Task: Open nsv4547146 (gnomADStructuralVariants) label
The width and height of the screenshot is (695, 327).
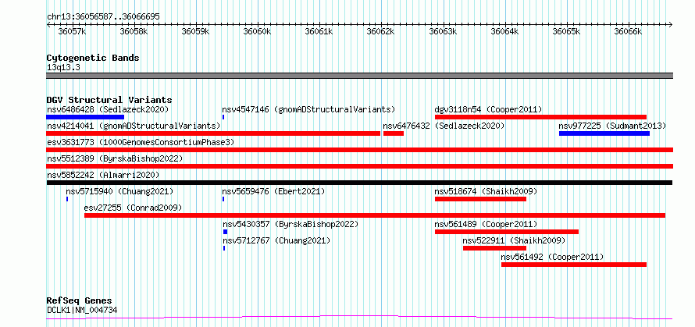Action: click(x=308, y=109)
